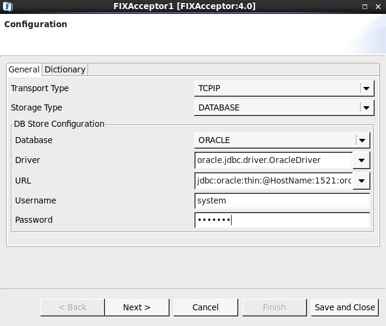386x326 pixels.
Task: Open the Transport Type dropdown arrow
Action: tap(366, 88)
